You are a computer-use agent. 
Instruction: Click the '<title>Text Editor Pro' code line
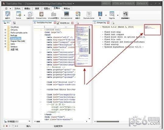61,89
